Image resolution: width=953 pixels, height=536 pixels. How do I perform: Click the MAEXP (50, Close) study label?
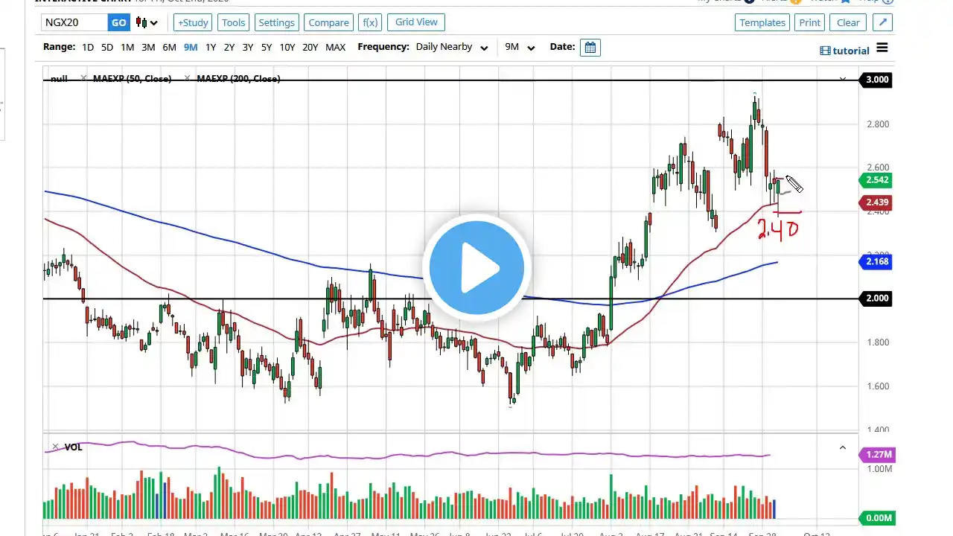click(132, 78)
